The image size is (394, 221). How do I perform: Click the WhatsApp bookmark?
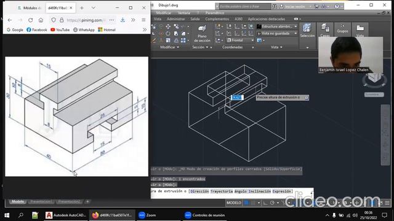[84, 29]
